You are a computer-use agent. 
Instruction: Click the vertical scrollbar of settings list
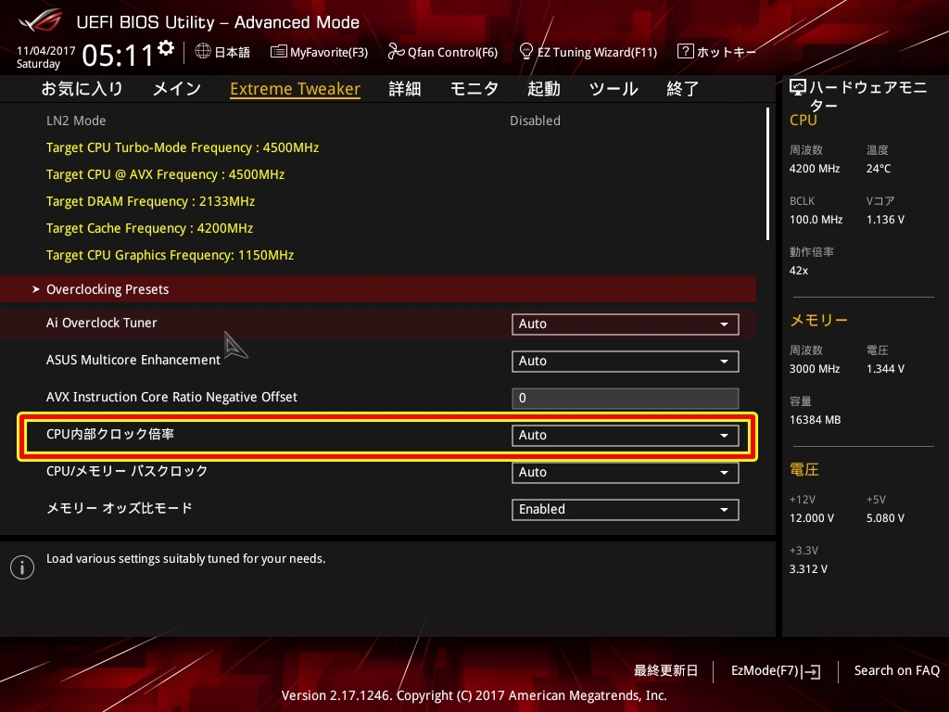point(768,174)
